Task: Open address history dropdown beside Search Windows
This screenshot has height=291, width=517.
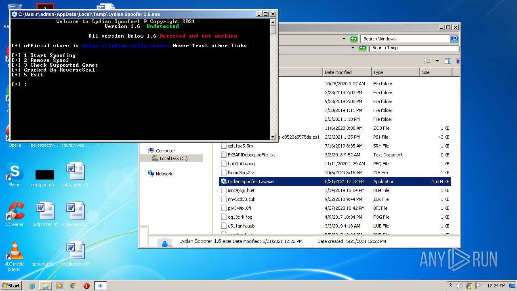Action: [x=344, y=39]
